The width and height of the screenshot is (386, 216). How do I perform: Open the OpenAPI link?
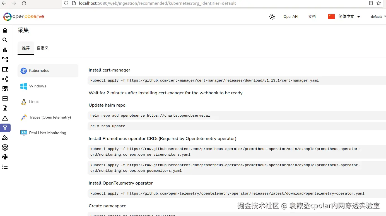291,17
